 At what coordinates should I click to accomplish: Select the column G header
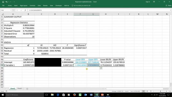point(93,14)
